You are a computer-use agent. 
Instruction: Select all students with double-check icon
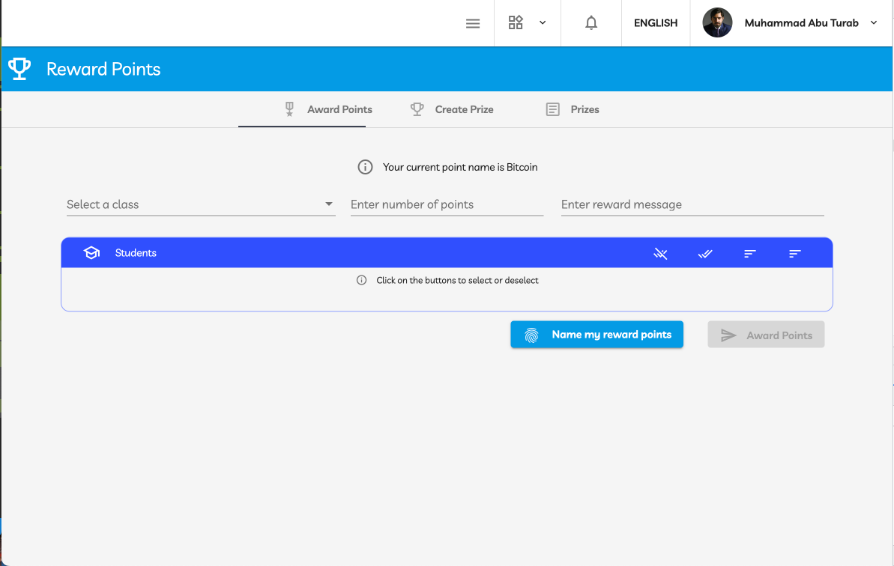click(704, 253)
